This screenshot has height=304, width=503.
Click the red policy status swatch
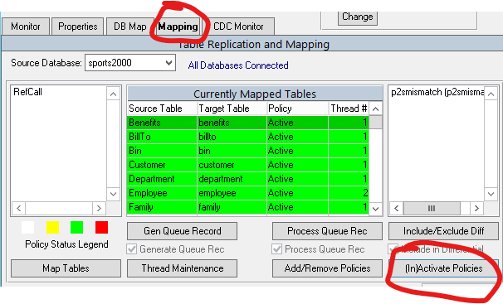102,228
